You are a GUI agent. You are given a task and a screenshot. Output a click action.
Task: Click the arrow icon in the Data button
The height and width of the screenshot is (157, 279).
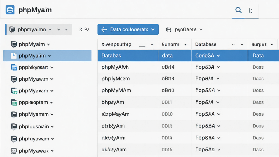(104, 29)
